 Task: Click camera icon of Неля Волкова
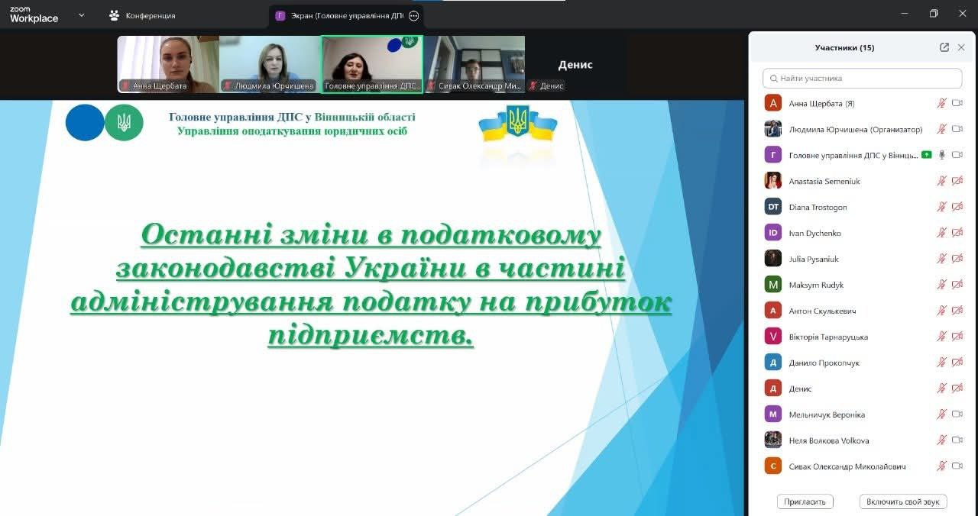tap(957, 440)
